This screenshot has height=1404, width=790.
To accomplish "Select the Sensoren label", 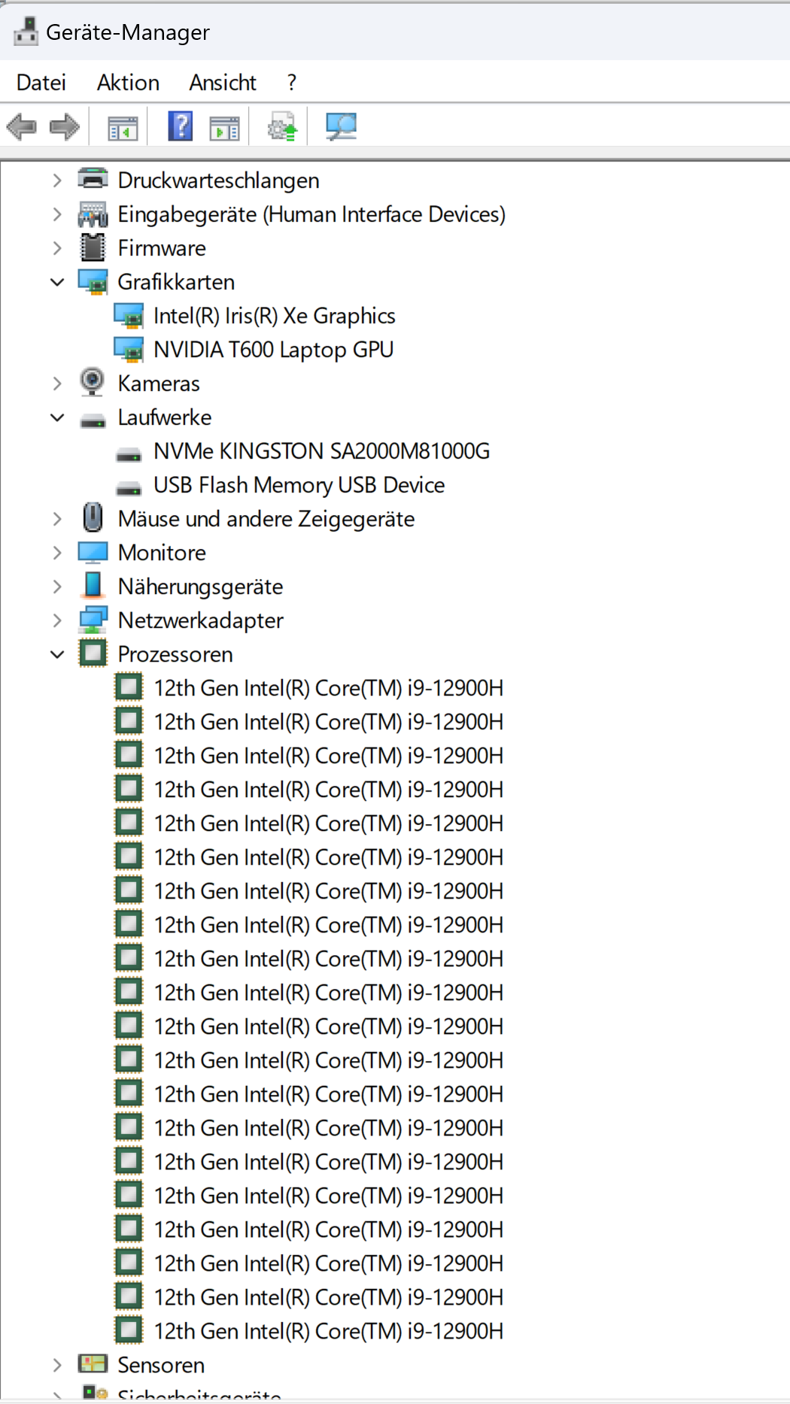I will [161, 1365].
